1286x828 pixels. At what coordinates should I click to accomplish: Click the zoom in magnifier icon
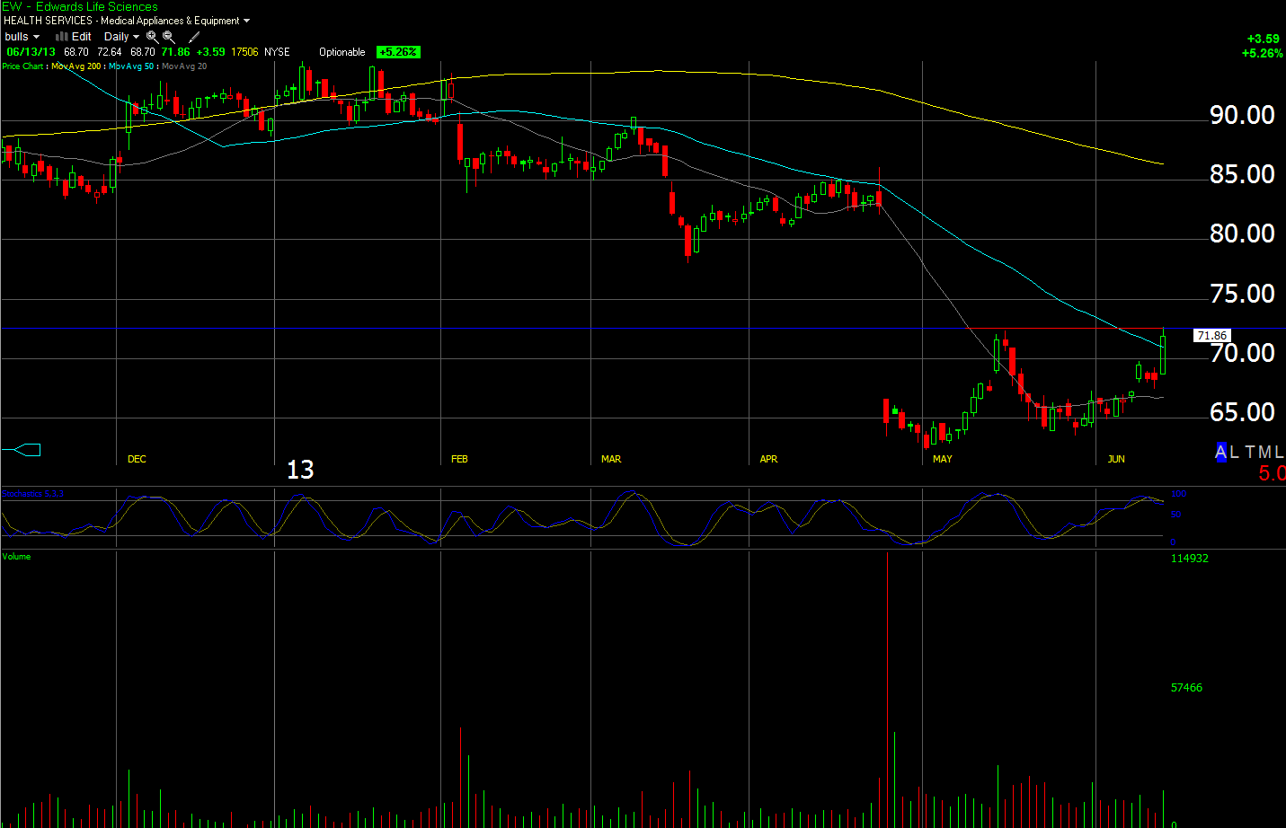click(x=152, y=37)
